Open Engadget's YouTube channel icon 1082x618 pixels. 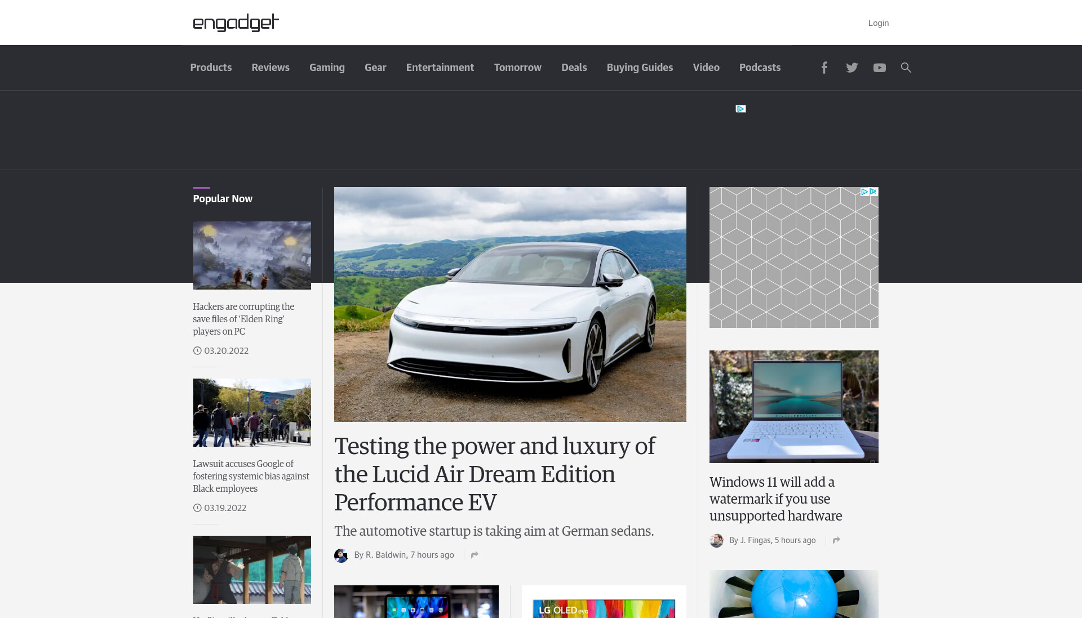tap(879, 68)
